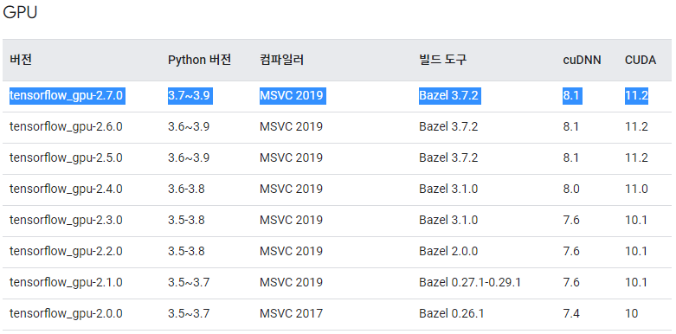676x334 pixels.
Task: Click cuDNN 7.6 in the 2.1.0 row
Action: pos(571,283)
